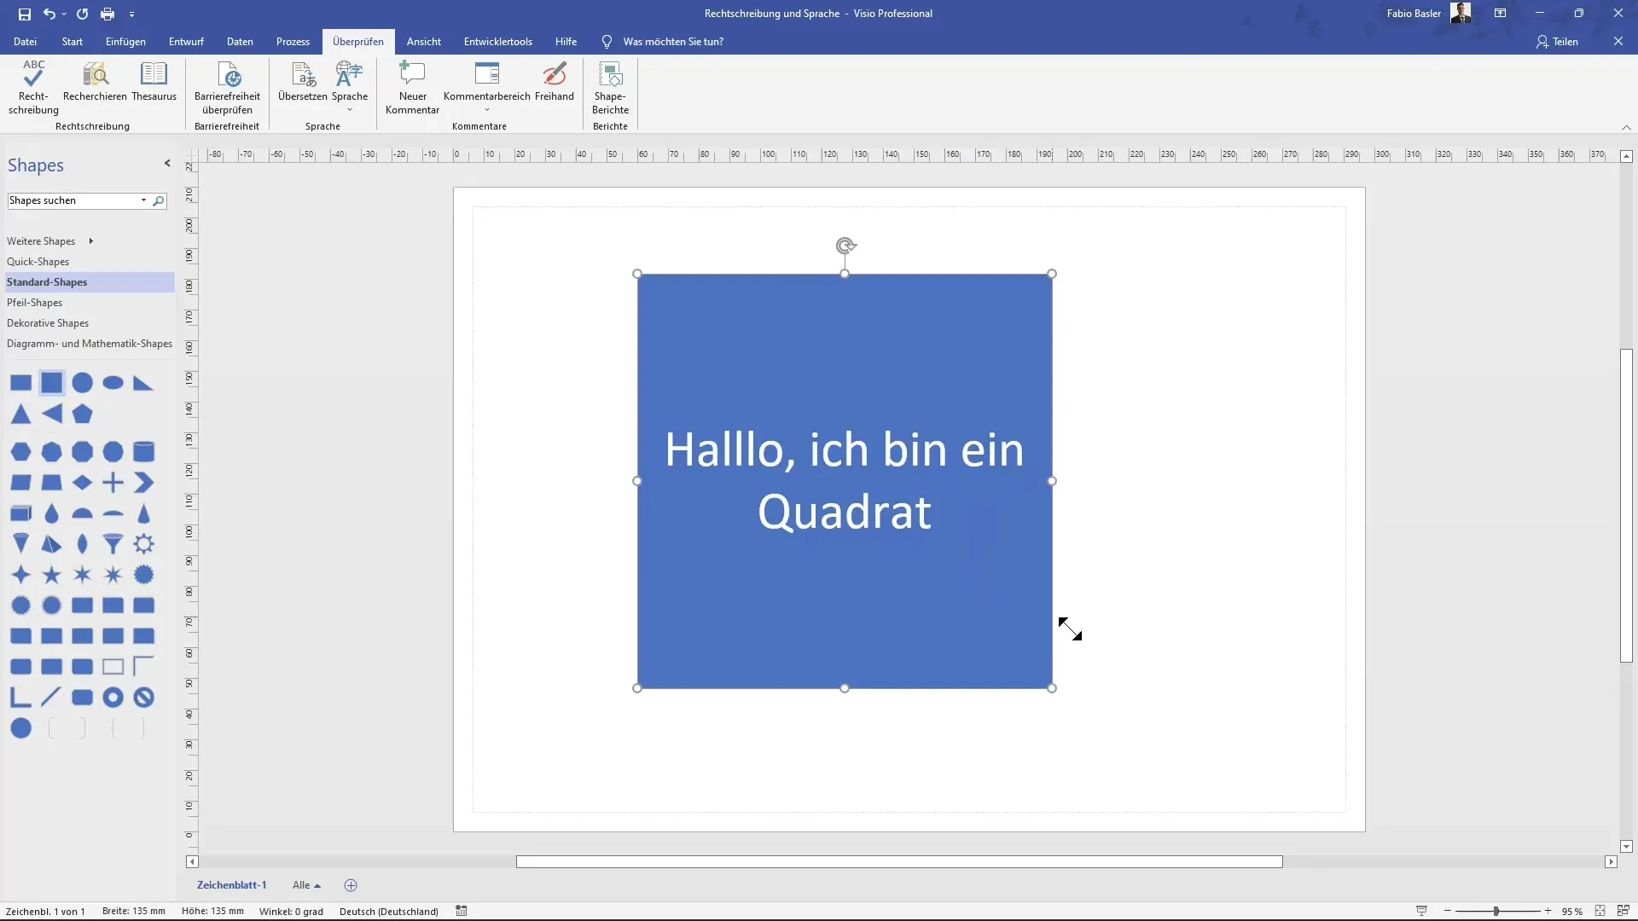Select the funnel shape

tap(113, 544)
